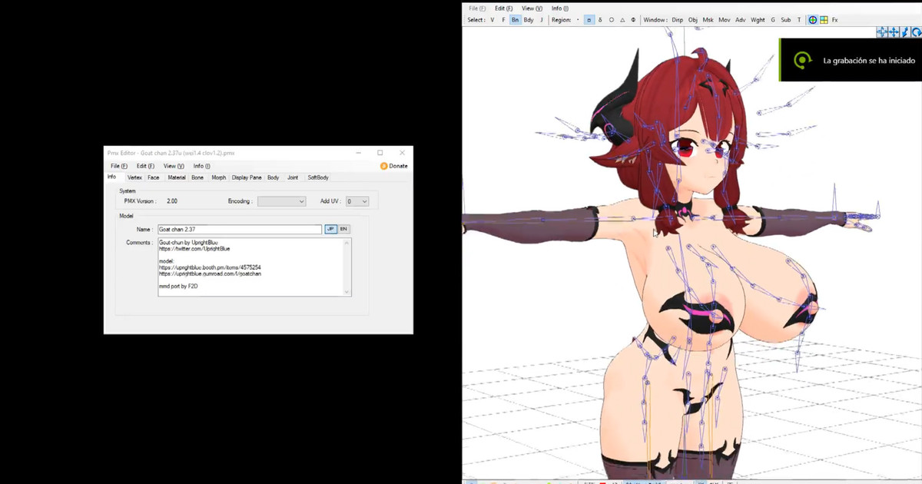Screen dimensions: 922x484
Task: Switch to the Display Pane tab
Action: (x=247, y=177)
